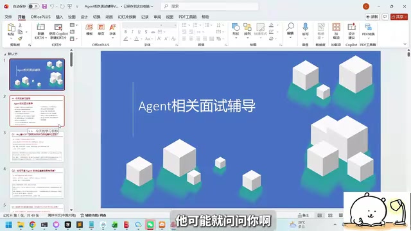
Task: Toggle Italic formatting
Action: click(x=132, y=31)
